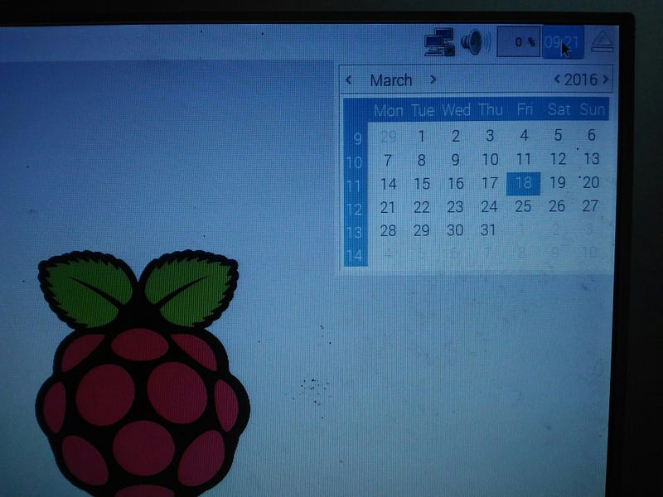The image size is (663, 497).
Task: Click the 2016 year label
Action: pos(581,80)
